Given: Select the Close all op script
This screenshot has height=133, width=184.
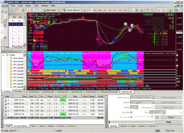Looking at the screenshot, I should (x=18, y=58).
